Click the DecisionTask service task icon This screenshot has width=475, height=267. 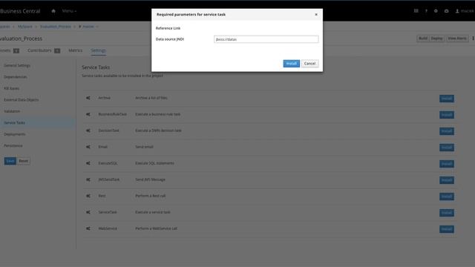pyautogui.click(x=88, y=131)
